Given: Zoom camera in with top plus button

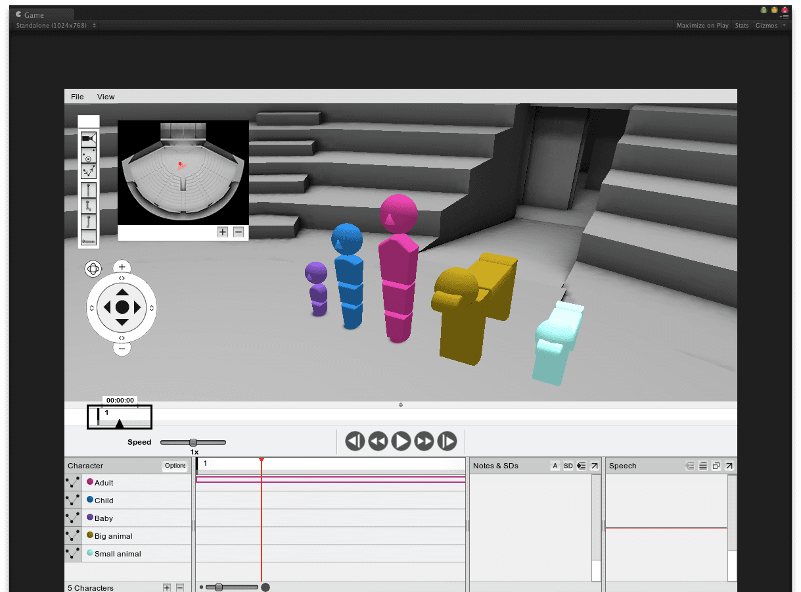Looking at the screenshot, I should point(122,267).
